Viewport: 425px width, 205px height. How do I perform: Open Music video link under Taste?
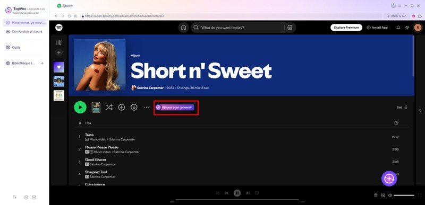pos(98,140)
